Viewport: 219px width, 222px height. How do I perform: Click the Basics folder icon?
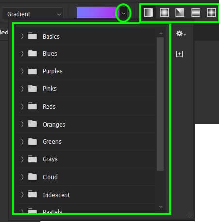32,36
